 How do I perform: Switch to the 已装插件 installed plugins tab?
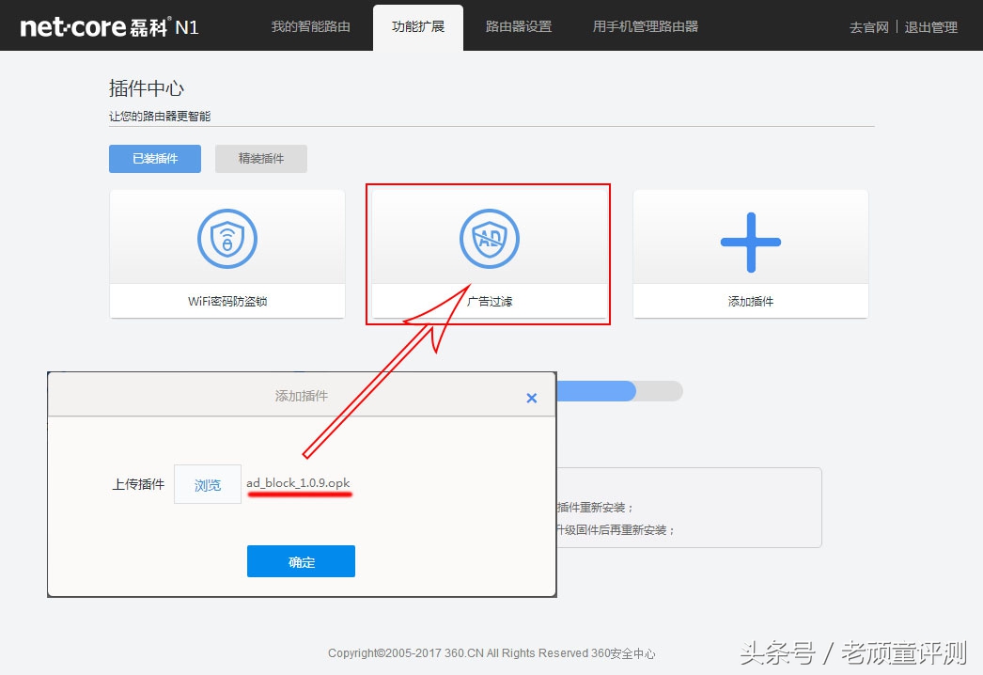[154, 158]
